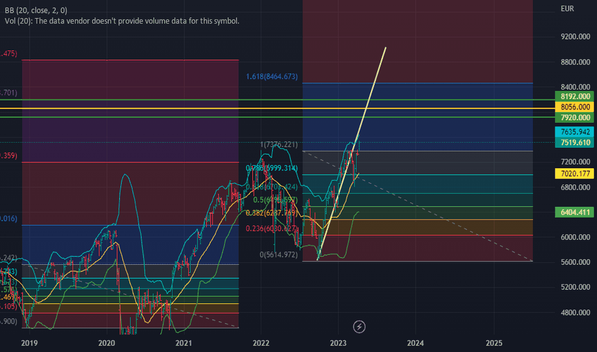The width and height of the screenshot is (597, 352).
Task: Click the 2022 time axis label
Action: [261, 343]
